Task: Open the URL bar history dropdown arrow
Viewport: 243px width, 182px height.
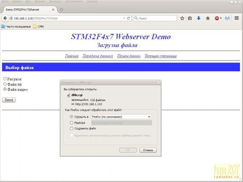Action: (x=124, y=18)
